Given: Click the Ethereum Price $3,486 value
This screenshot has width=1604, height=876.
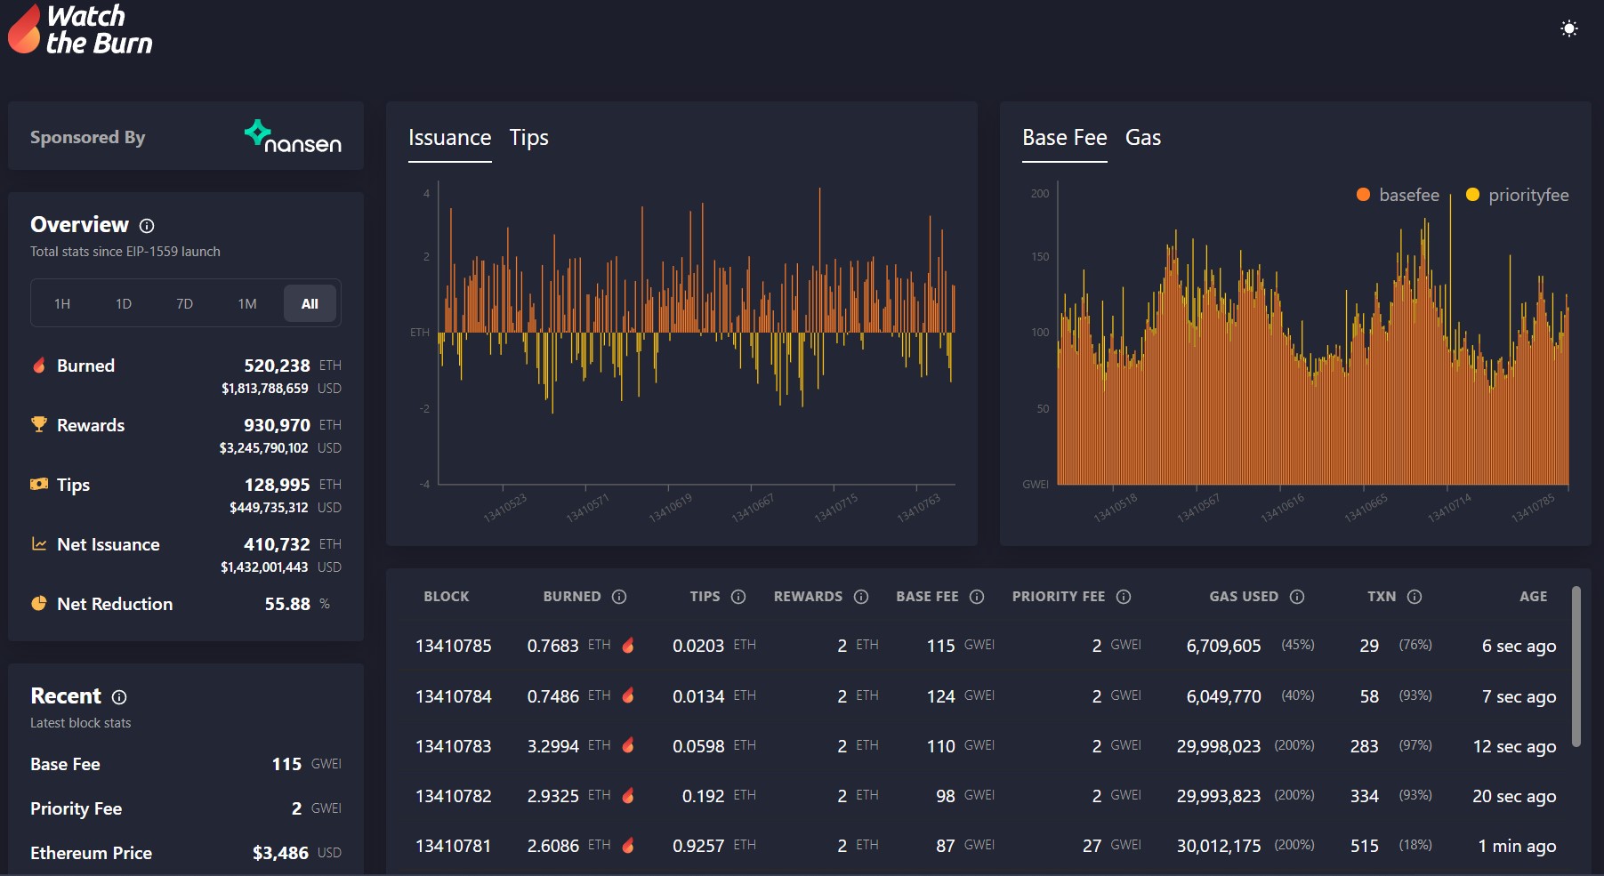Looking at the screenshot, I should pyautogui.click(x=280, y=853).
